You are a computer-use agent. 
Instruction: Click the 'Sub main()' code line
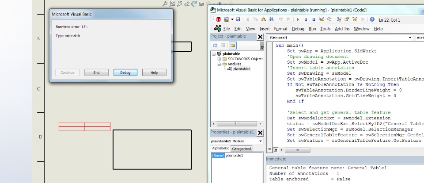(x=290, y=46)
